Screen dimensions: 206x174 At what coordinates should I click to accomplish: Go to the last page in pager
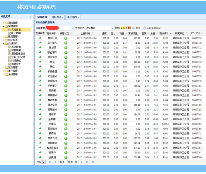point(87,162)
